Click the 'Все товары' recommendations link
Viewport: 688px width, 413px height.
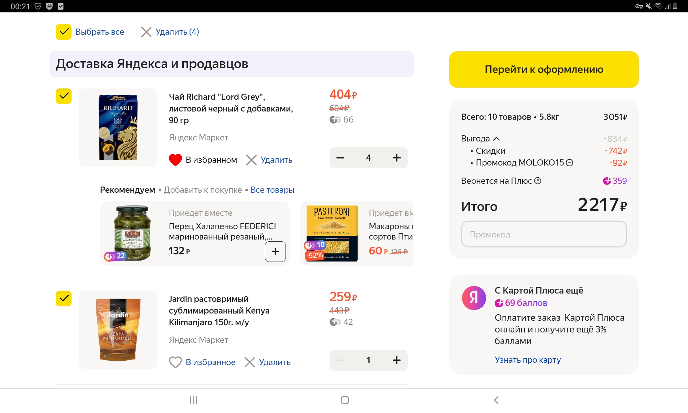coord(272,190)
